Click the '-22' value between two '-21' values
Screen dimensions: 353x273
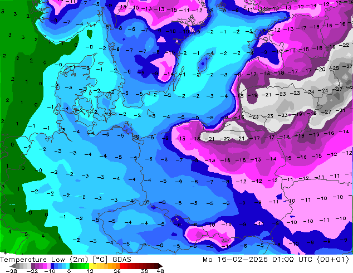[225, 139]
